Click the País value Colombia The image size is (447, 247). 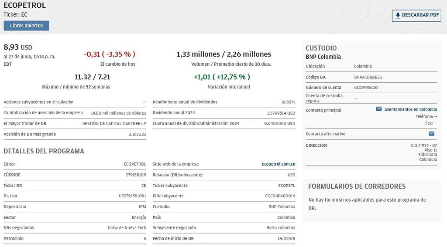pyautogui.click(x=286, y=217)
